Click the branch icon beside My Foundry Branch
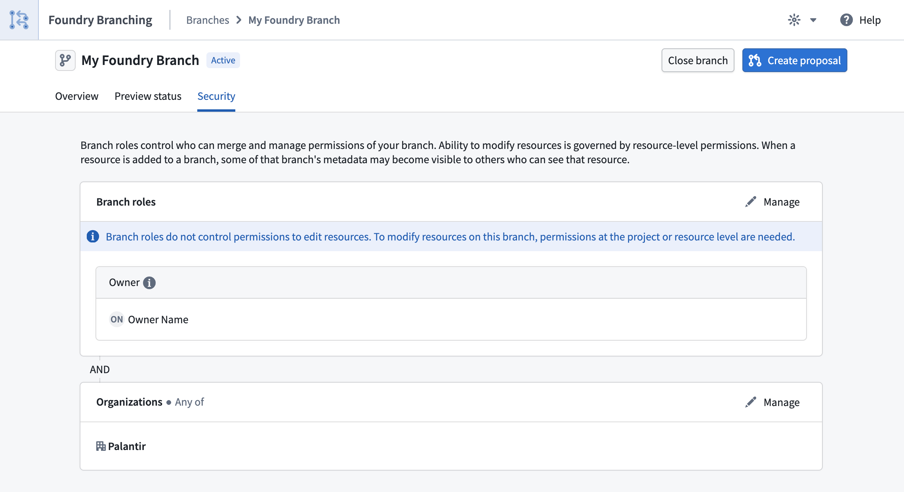The width and height of the screenshot is (904, 492). 65,60
